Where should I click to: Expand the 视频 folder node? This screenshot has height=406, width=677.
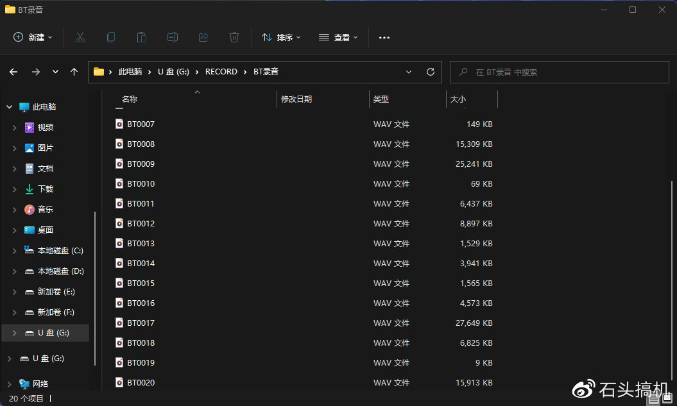click(14, 128)
